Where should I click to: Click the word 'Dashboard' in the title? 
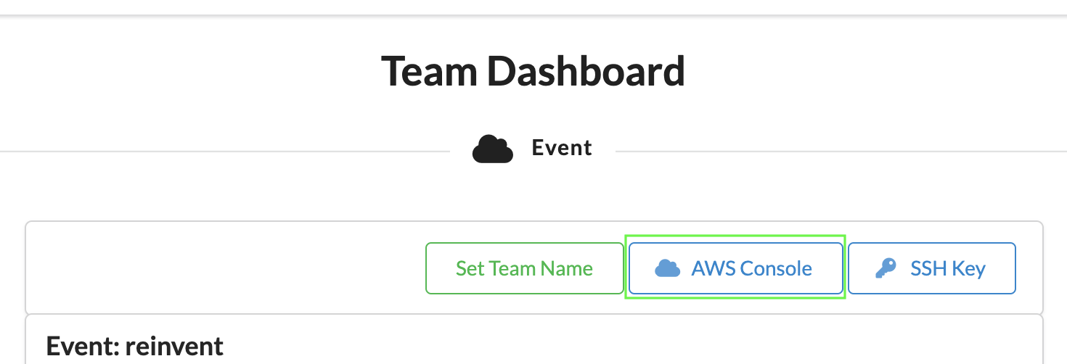point(586,71)
